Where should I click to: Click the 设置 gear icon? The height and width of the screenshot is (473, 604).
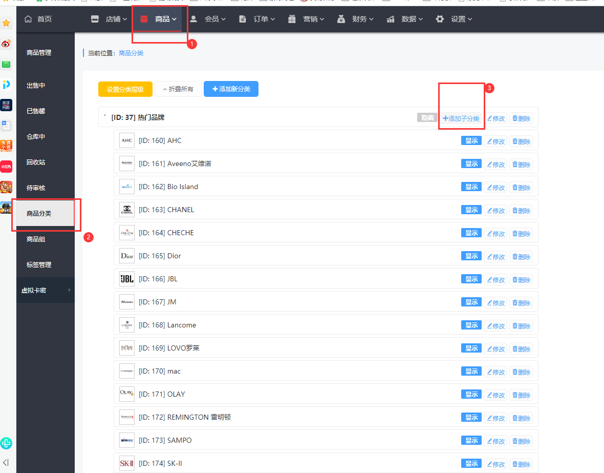440,19
